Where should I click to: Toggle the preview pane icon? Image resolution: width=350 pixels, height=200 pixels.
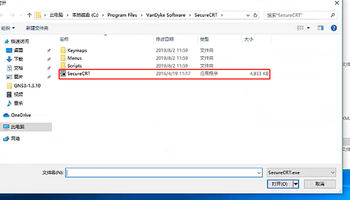click(321, 28)
